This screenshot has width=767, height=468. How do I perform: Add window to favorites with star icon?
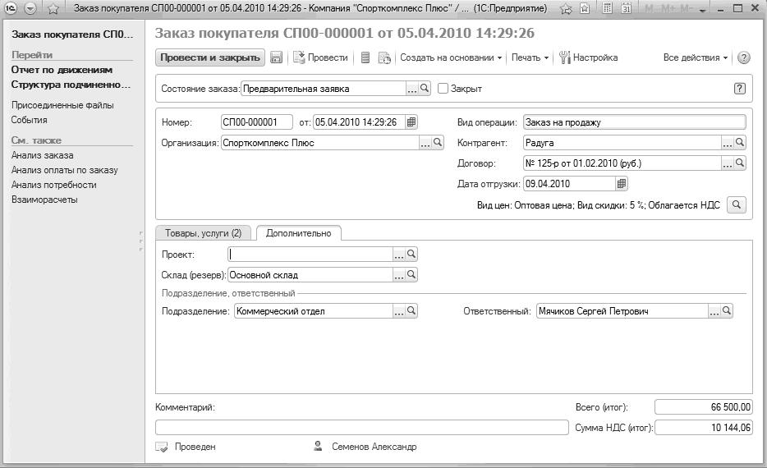click(53, 9)
